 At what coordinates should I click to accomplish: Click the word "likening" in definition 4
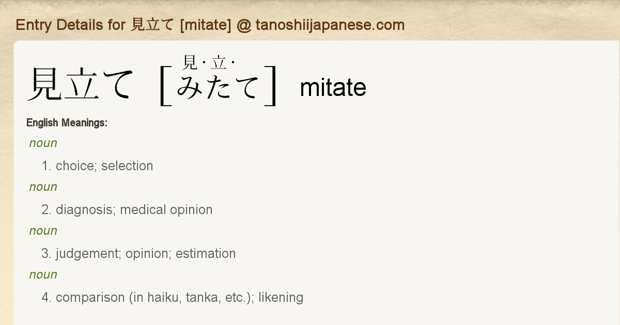tap(281, 298)
